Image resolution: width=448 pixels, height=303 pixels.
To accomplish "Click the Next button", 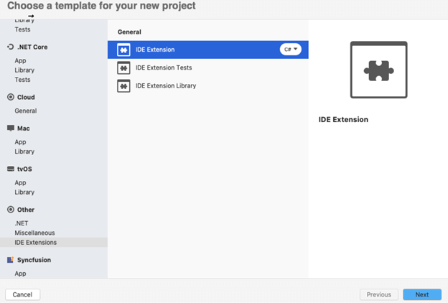I will (x=422, y=294).
